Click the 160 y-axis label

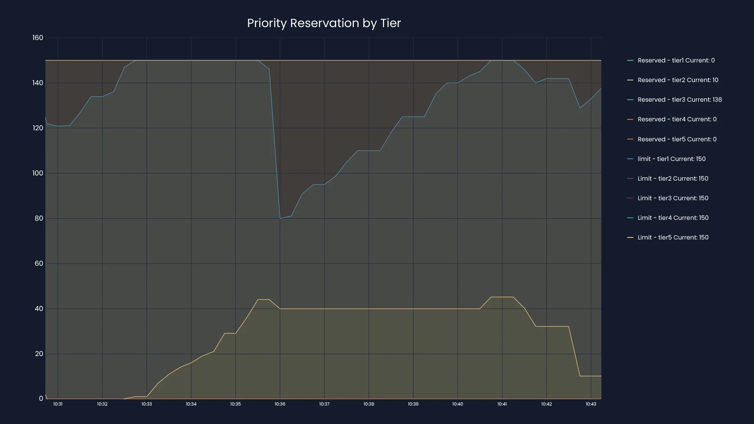coord(38,38)
